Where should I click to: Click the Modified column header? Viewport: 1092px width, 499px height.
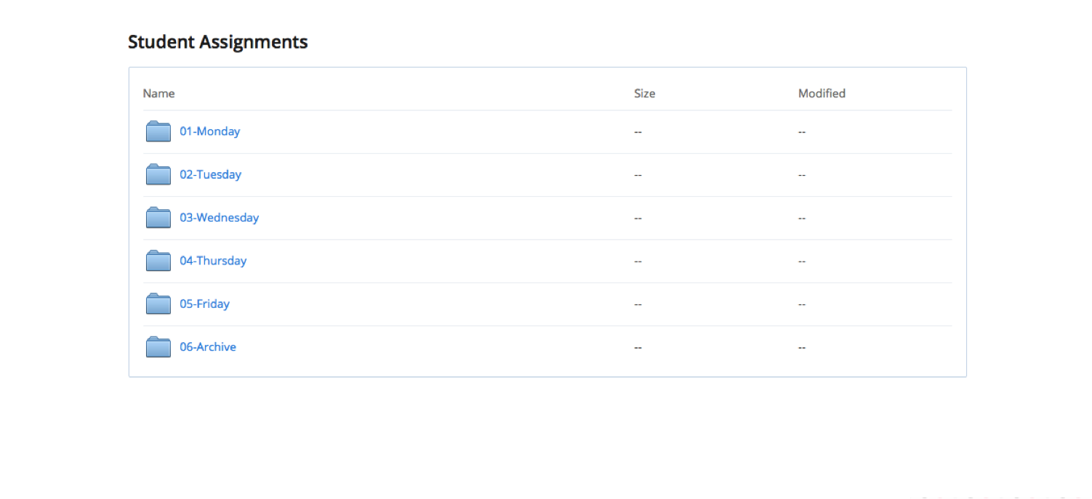tap(822, 93)
